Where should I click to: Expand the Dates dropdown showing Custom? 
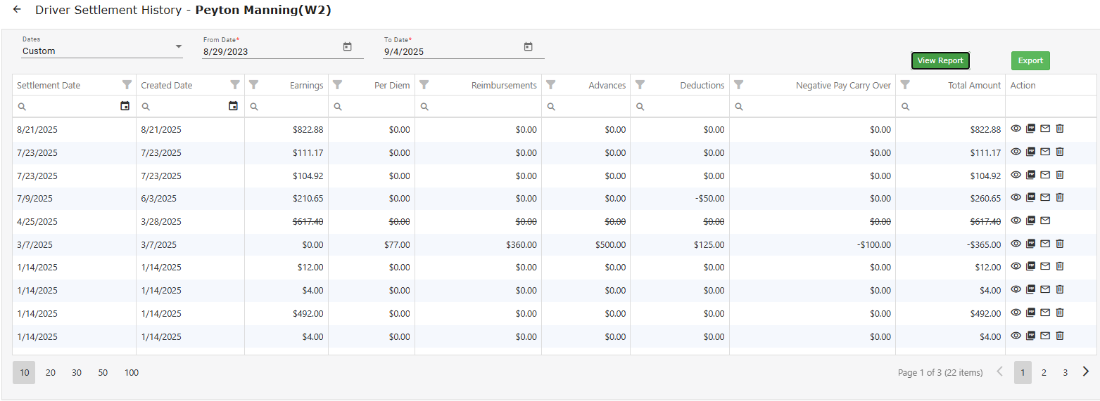[x=178, y=48]
